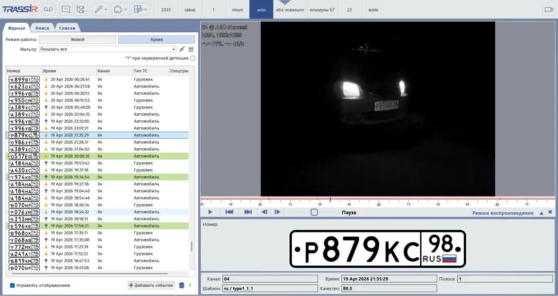This screenshot has height=296, width=558.
Task: Select Архив working mode
Action: [x=157, y=39]
